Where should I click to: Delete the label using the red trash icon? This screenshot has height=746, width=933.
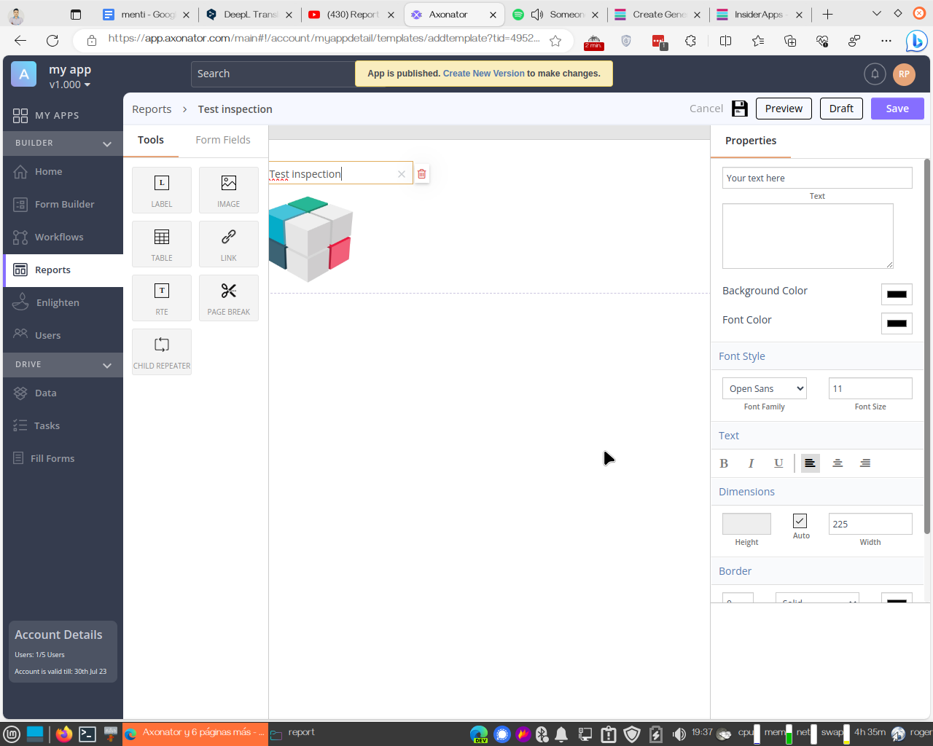421,174
